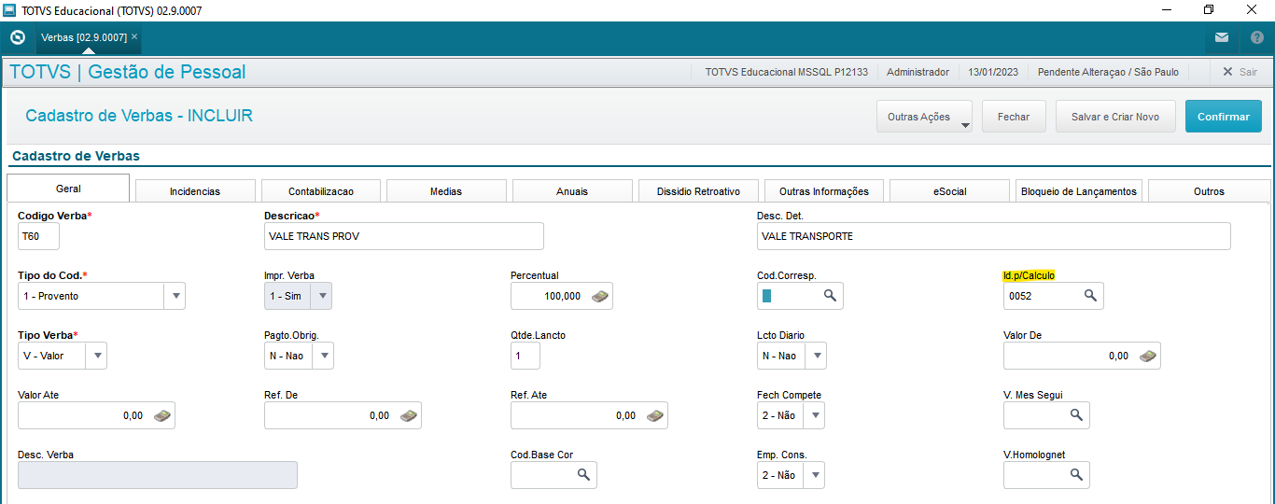Click the Descricao field VALE TRANS PROV

404,236
